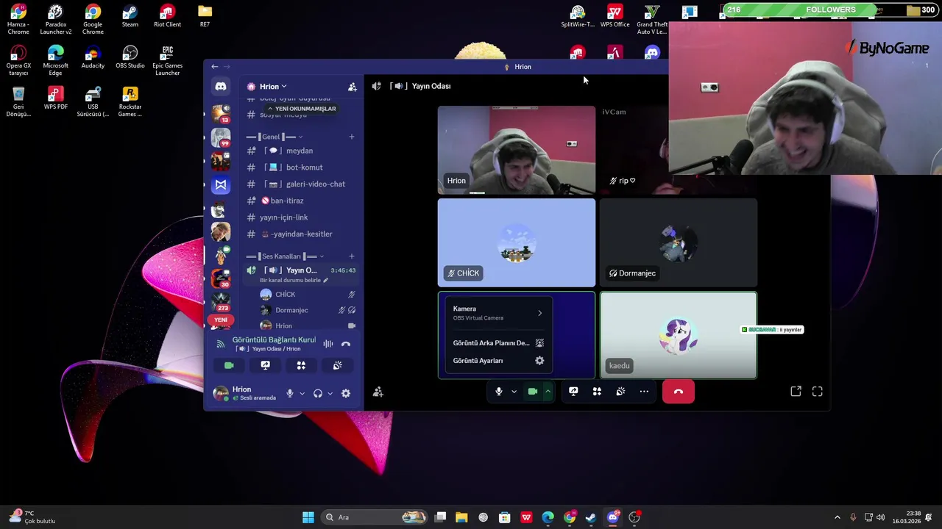The width and height of the screenshot is (942, 529).
Task: Open the server with 99 badge
Action: coord(221,137)
